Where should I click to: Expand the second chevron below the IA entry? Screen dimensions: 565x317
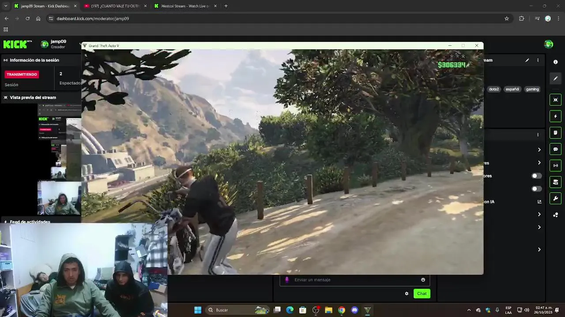coord(539,227)
